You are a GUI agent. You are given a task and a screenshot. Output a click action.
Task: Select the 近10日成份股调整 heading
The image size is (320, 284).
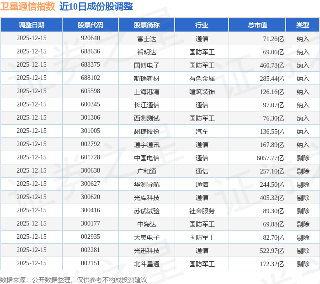[96, 6]
